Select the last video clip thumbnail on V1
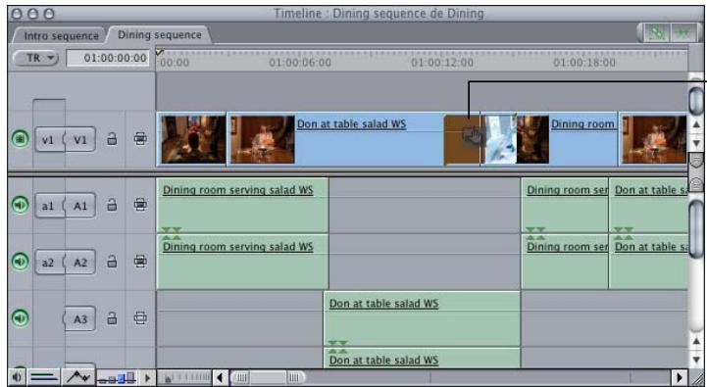The height and width of the screenshot is (387, 707). pyautogui.click(x=654, y=139)
